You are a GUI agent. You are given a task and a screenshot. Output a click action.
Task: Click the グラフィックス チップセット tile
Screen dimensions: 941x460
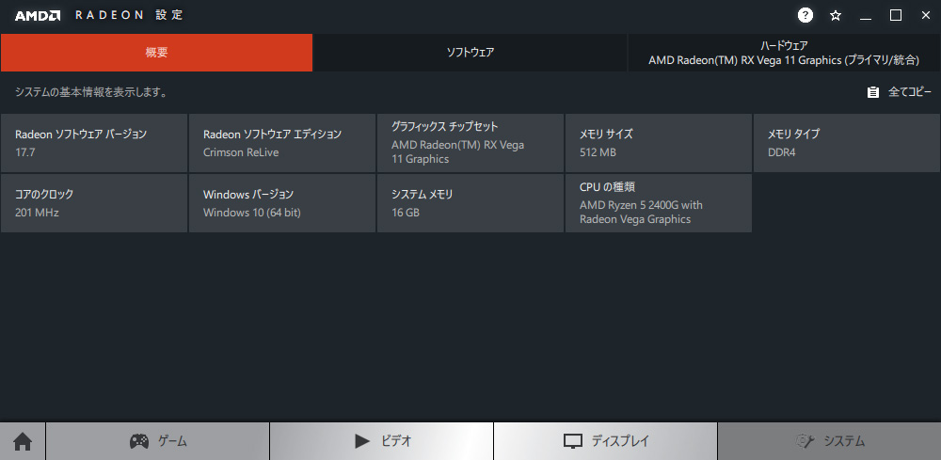coord(470,143)
